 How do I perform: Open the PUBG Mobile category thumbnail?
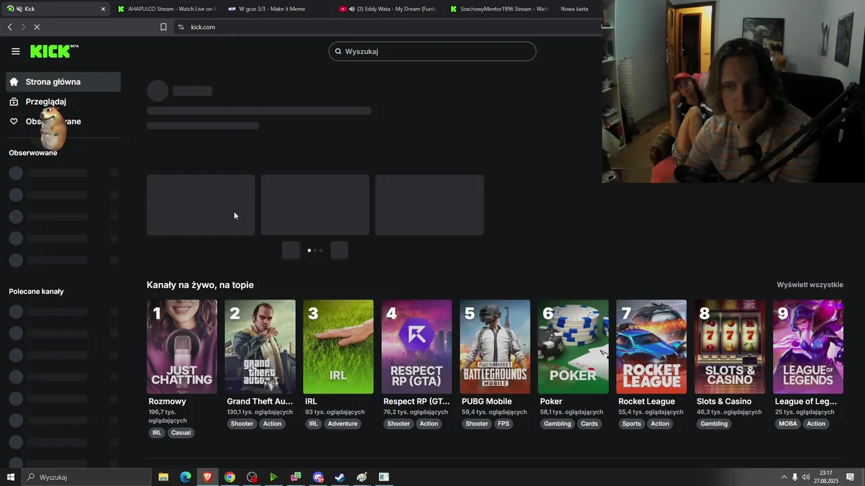pos(495,346)
